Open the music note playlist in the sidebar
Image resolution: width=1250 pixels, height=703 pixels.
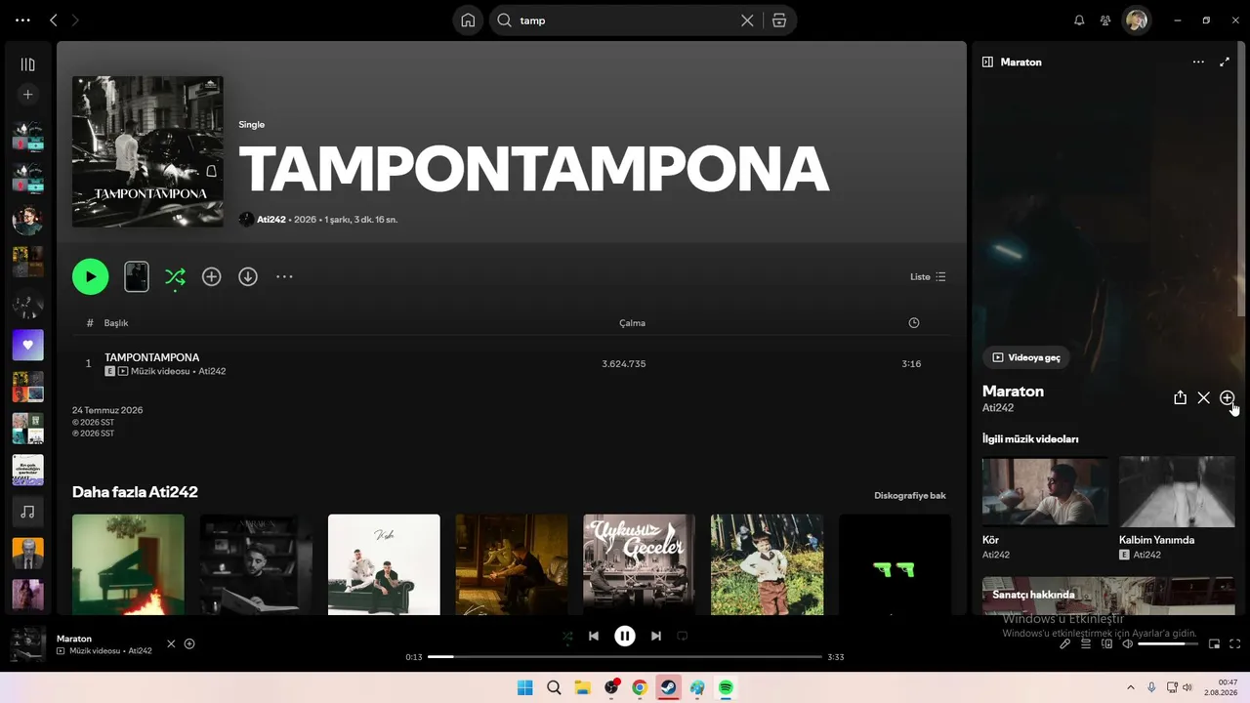tap(27, 512)
